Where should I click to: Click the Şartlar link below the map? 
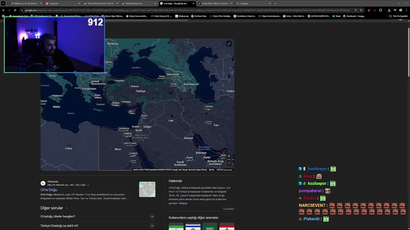point(212,170)
